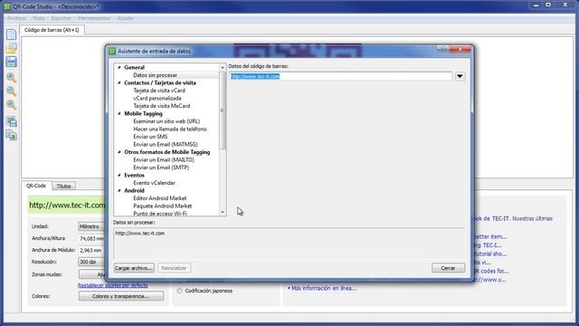579x326 pixels.
Task: Select Enviar un SMS item
Action: pyautogui.click(x=150, y=137)
